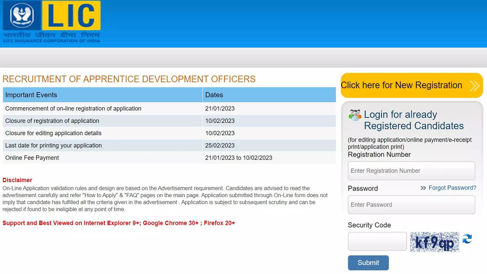Focus the Enter Registration Number field

click(x=411, y=171)
